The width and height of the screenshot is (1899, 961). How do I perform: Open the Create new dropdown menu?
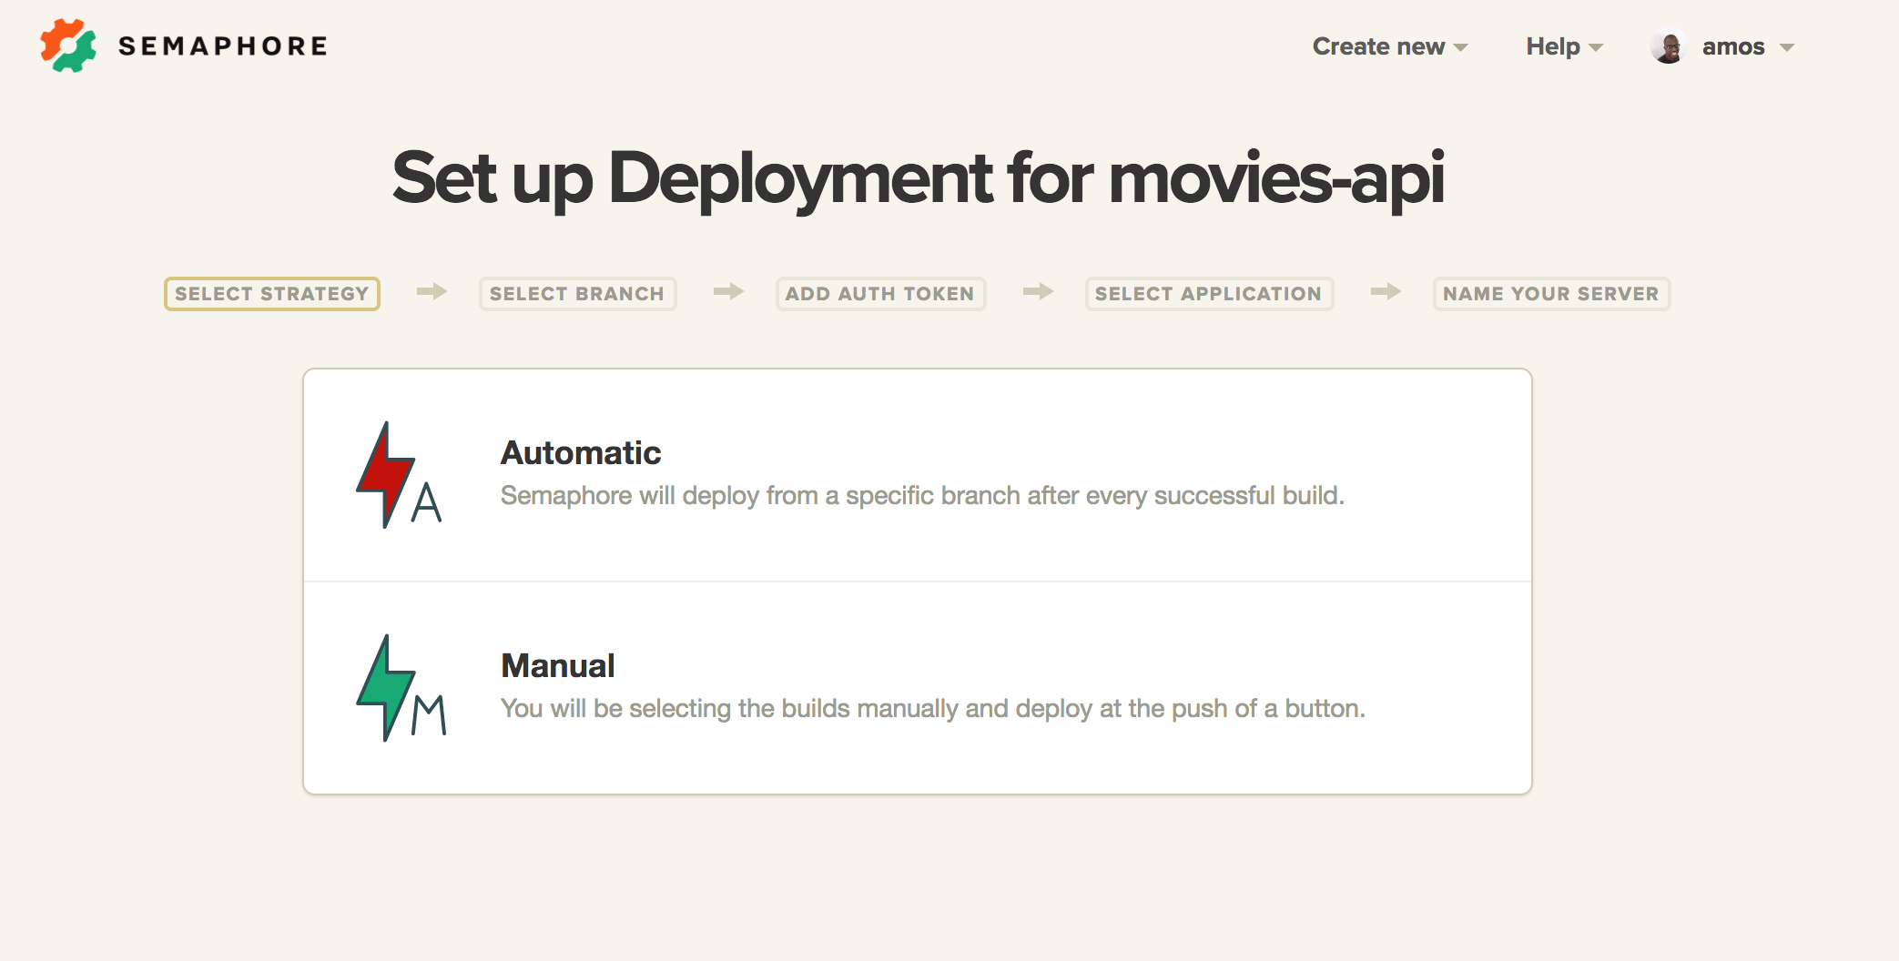tap(1389, 46)
